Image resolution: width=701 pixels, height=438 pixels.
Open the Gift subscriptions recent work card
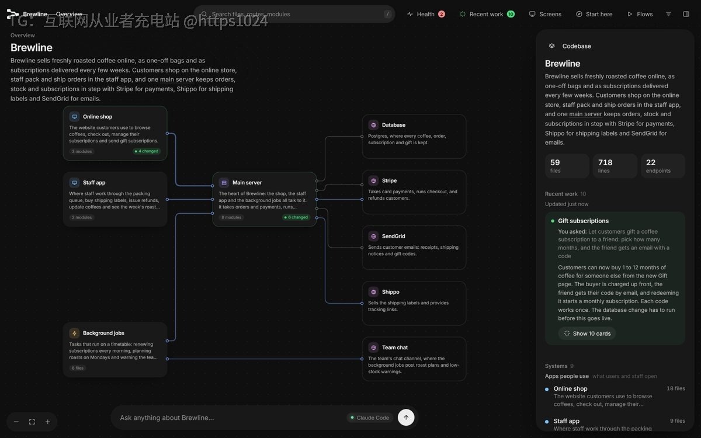click(615, 278)
